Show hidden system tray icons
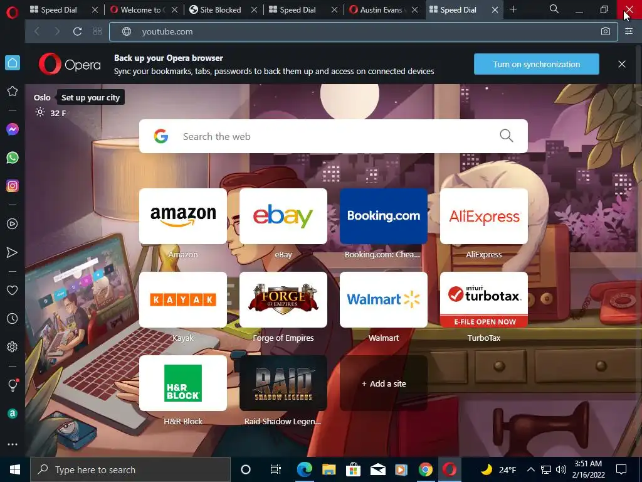 click(x=530, y=469)
